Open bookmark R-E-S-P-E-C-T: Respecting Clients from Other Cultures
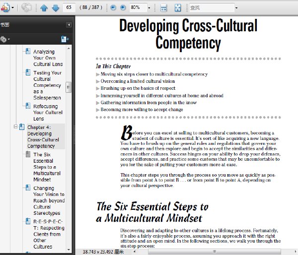This screenshot has width=298, height=255. [x=49, y=234]
